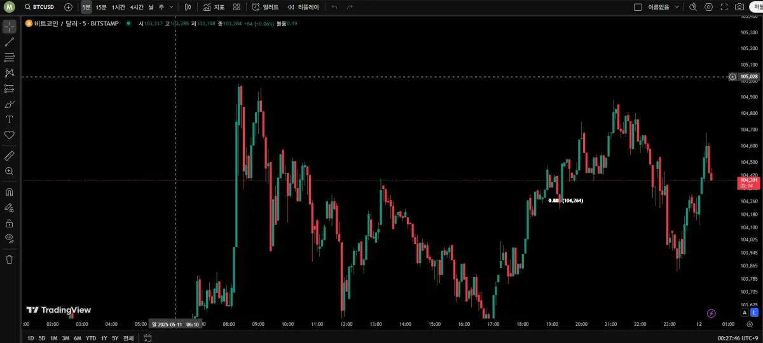Select the text annotation tool
Image resolution: width=763 pixels, height=343 pixels.
10,119
